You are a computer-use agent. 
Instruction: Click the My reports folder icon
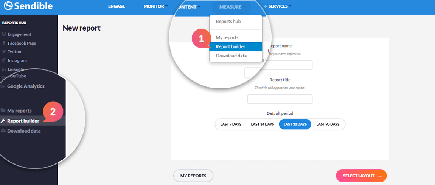[3, 111]
